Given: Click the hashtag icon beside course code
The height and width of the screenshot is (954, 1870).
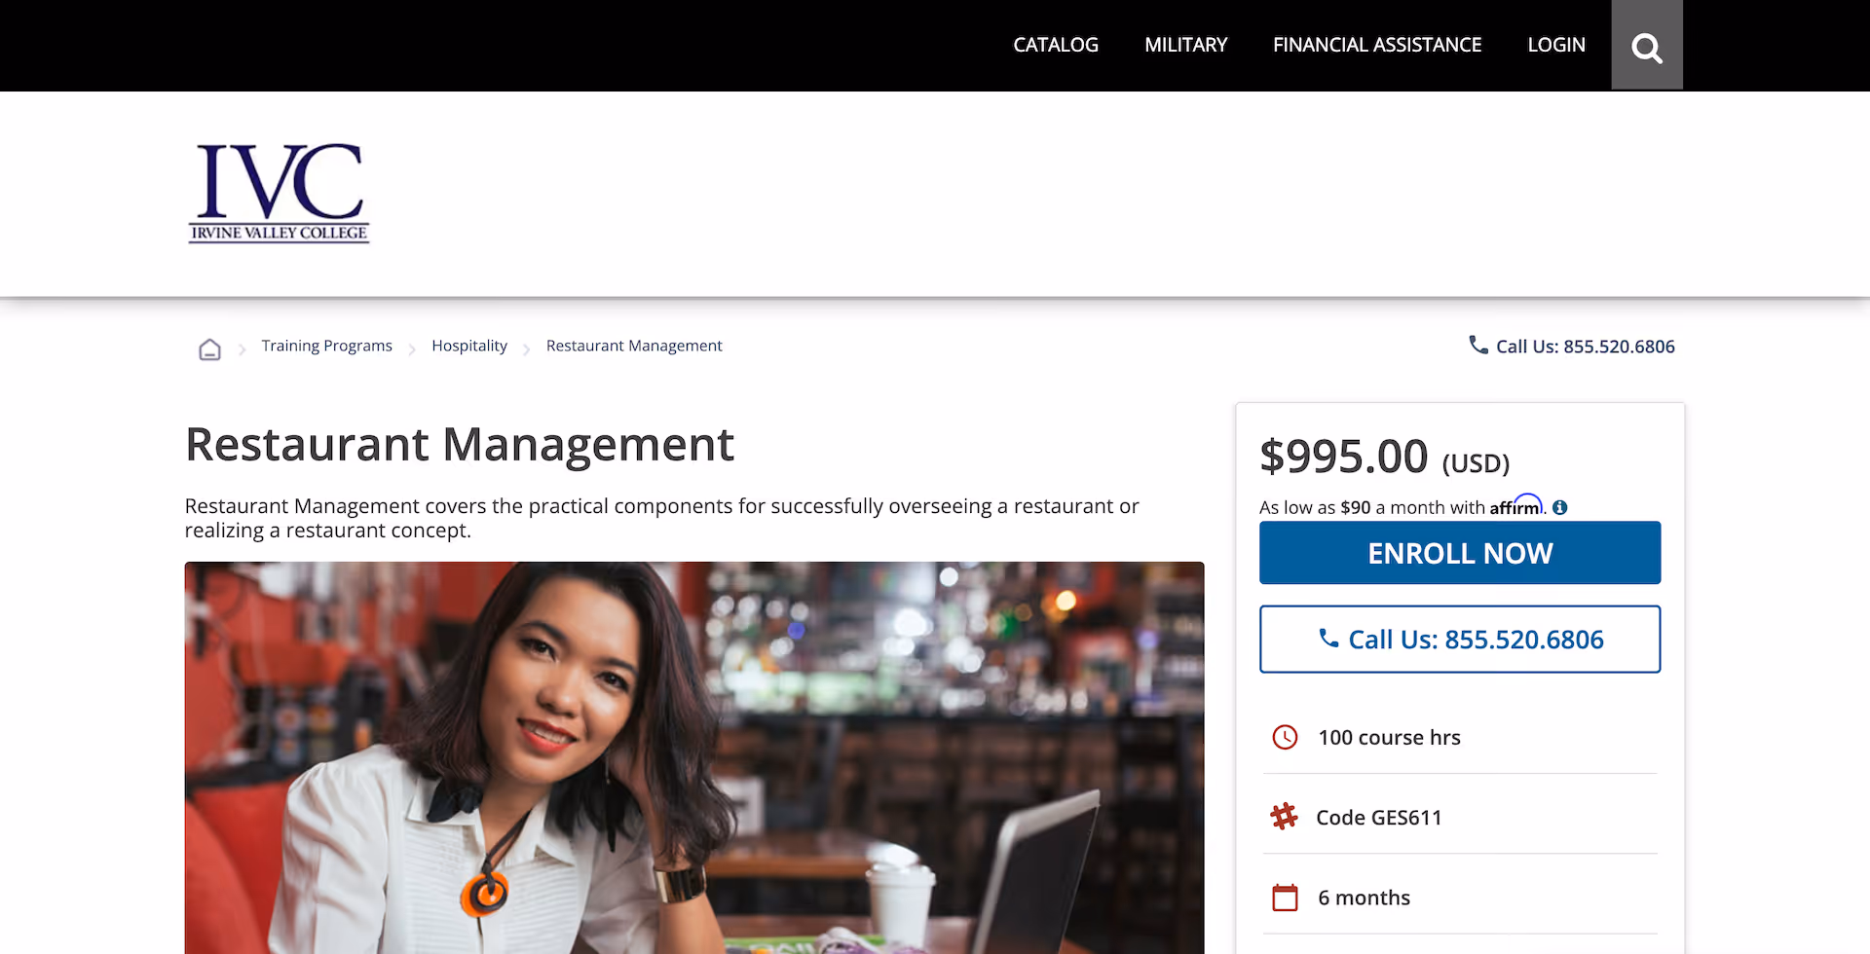Looking at the screenshot, I should [x=1285, y=816].
